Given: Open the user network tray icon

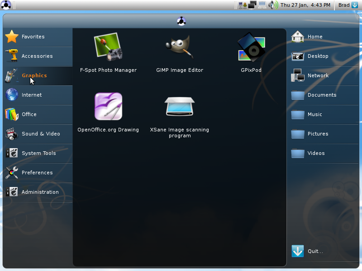Looking at the screenshot, I should (x=243, y=5).
